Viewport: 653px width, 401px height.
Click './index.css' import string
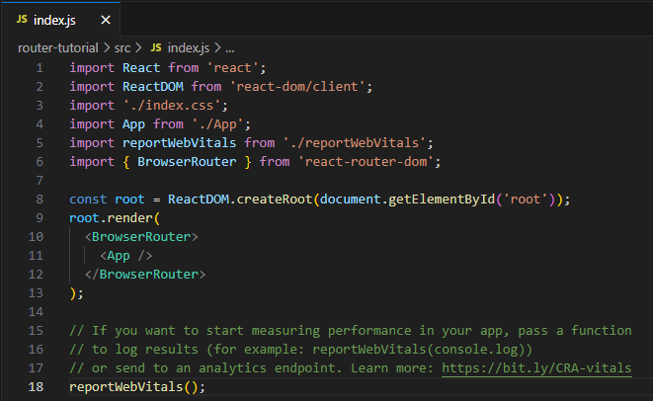[x=172, y=106]
